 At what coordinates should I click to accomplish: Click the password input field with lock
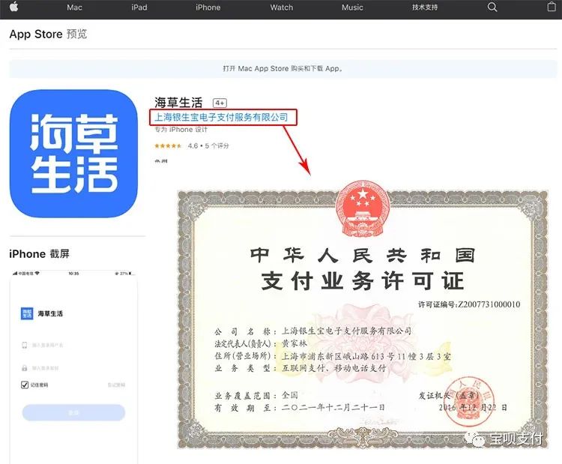click(73, 368)
